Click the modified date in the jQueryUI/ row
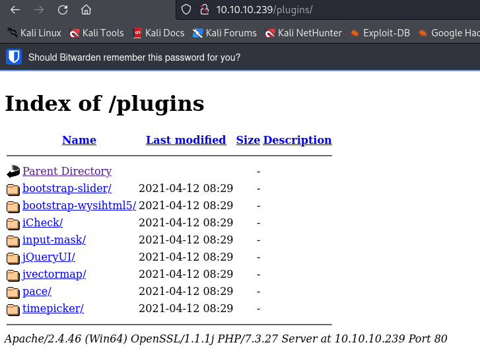Viewport: 480px width, 355px height. click(186, 257)
